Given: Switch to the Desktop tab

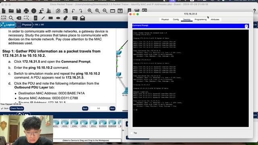Looking at the screenshot, I should point(187,19).
